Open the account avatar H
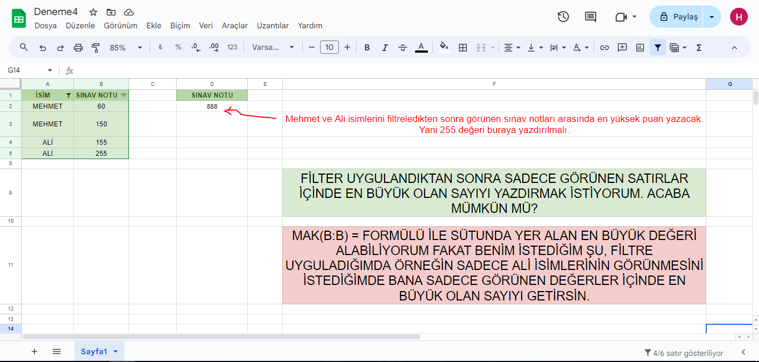The image size is (759, 362). pos(739,17)
